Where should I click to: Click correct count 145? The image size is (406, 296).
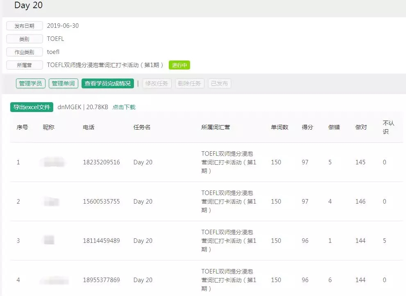tap(360, 162)
